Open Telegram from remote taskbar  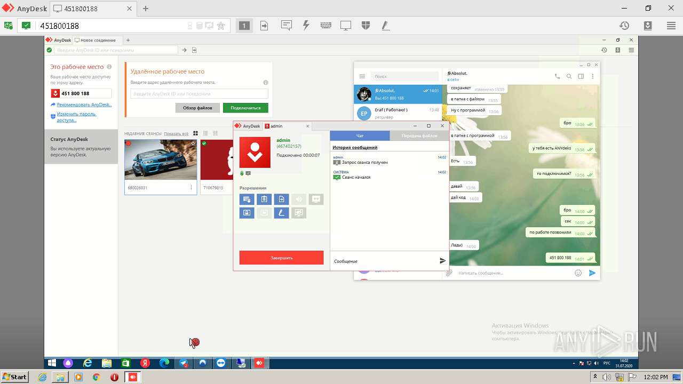coord(183,363)
